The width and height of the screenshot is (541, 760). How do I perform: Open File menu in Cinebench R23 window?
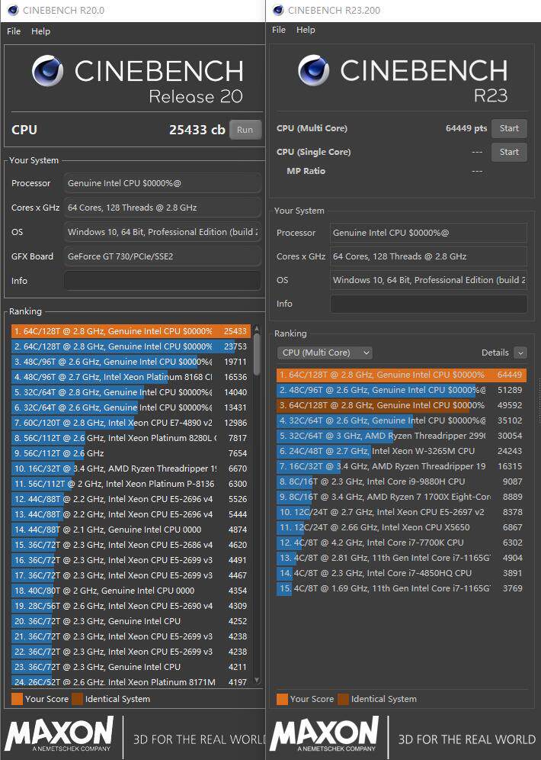pyautogui.click(x=279, y=30)
